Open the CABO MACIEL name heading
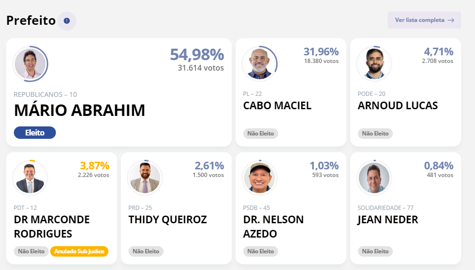This screenshot has width=475, height=270. coord(277,105)
